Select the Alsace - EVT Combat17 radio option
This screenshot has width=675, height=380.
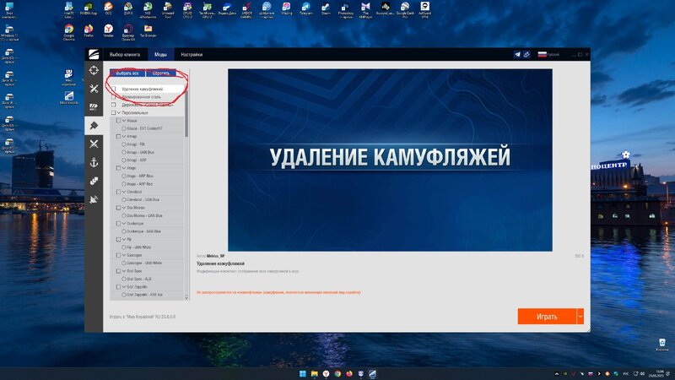click(x=124, y=128)
